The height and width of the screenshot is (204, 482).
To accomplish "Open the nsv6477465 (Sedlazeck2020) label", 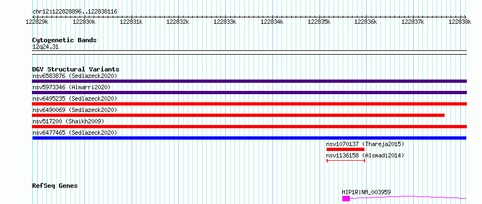I will (75, 133).
